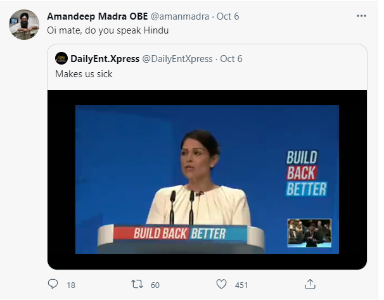Click the retweet arrows icon
The height and width of the screenshot is (300, 384).
tap(138, 284)
